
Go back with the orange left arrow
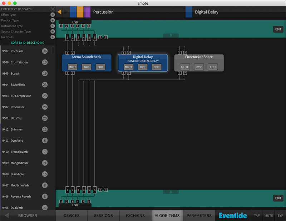[x=59, y=12]
